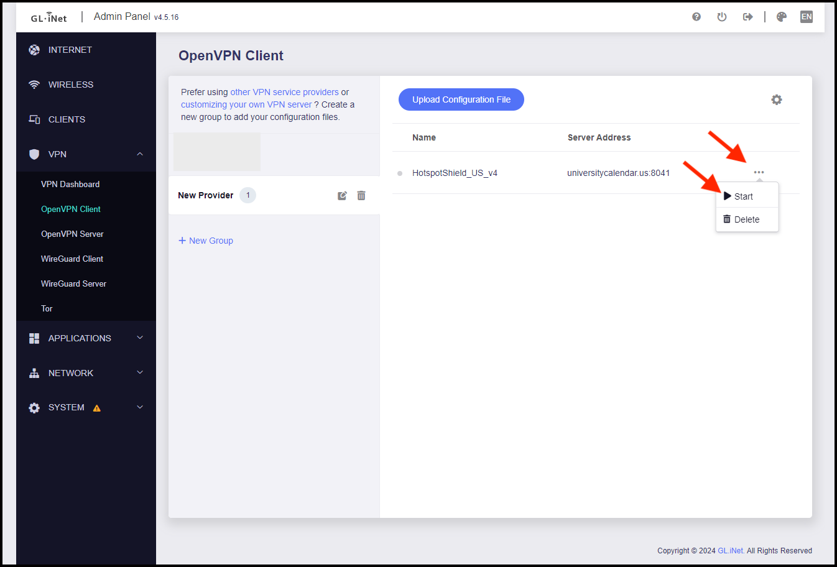Open the GL.iNet footer link
The height and width of the screenshot is (567, 837).
(731, 551)
